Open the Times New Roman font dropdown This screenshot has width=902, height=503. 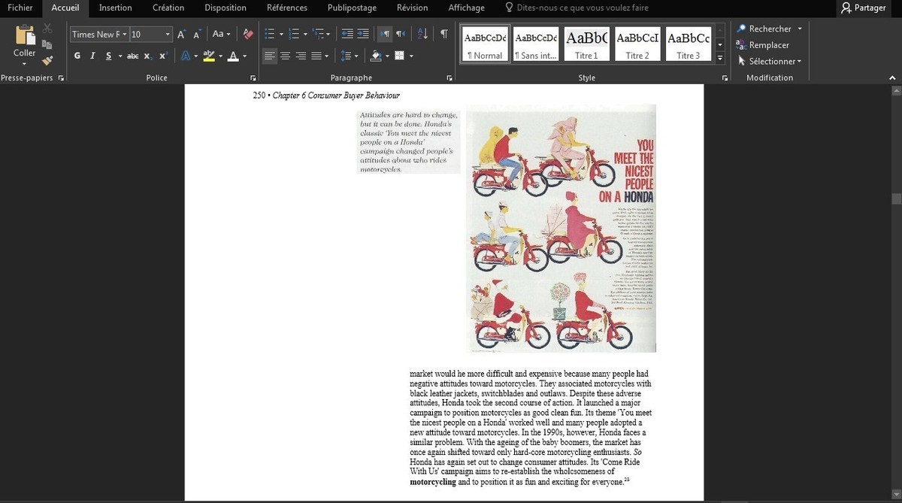pyautogui.click(x=125, y=35)
